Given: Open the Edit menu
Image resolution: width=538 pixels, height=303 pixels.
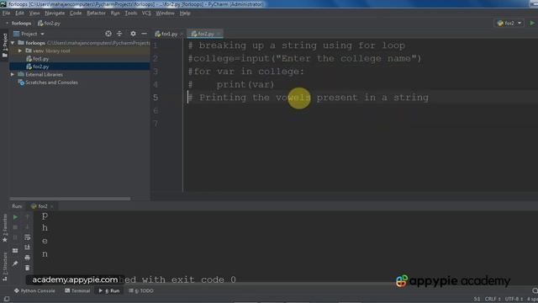Looking at the screenshot, I should (x=19, y=13).
